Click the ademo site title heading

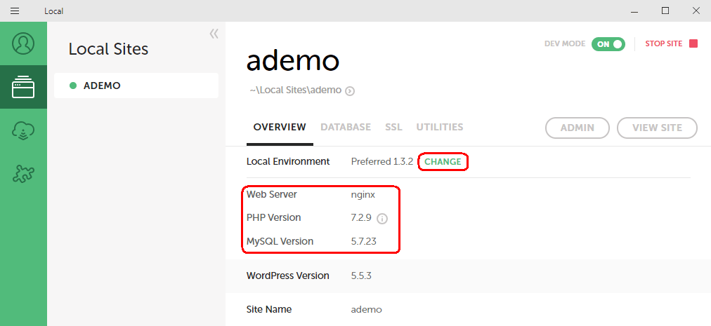pyautogui.click(x=293, y=61)
